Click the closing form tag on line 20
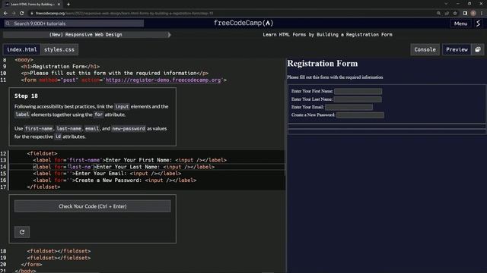The height and width of the screenshot is (273, 487). pyautogui.click(x=31, y=265)
